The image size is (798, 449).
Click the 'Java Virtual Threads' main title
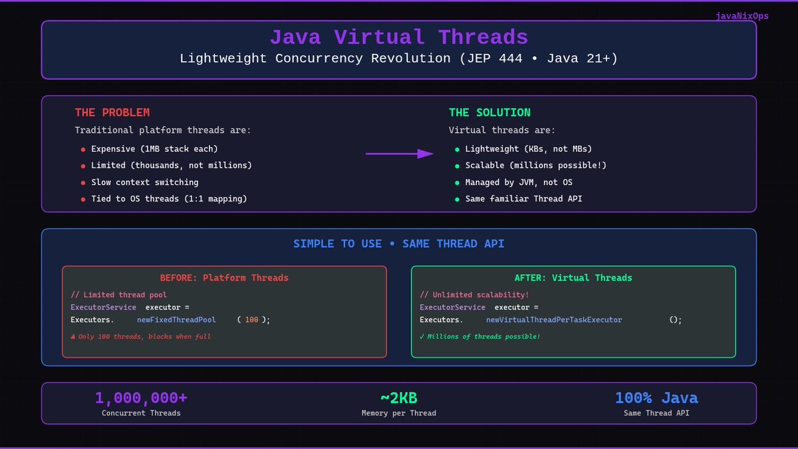[x=398, y=37]
